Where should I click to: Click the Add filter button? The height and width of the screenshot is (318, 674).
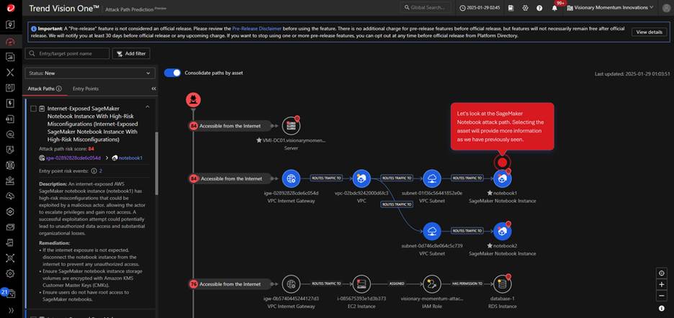(x=131, y=54)
